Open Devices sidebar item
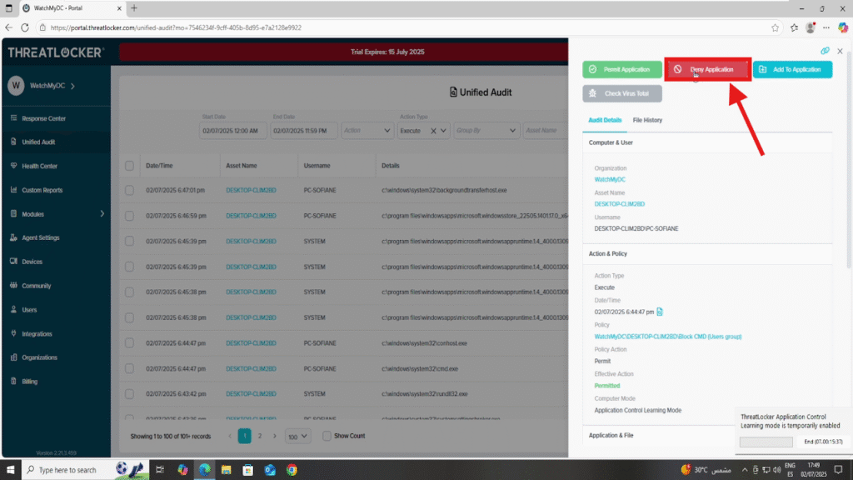The height and width of the screenshot is (480, 853). tap(32, 262)
